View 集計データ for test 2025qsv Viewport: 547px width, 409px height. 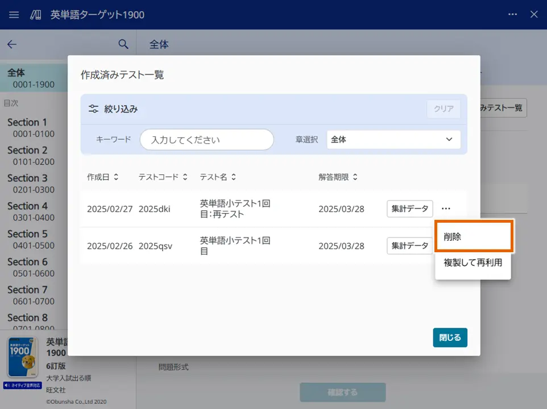point(410,245)
